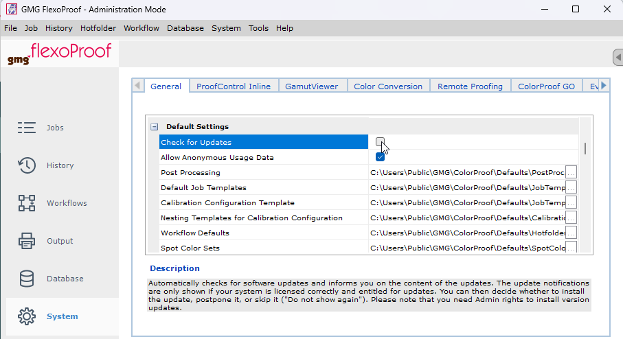
Task: Browse for Spot Color Sets folder
Action: 571,247
